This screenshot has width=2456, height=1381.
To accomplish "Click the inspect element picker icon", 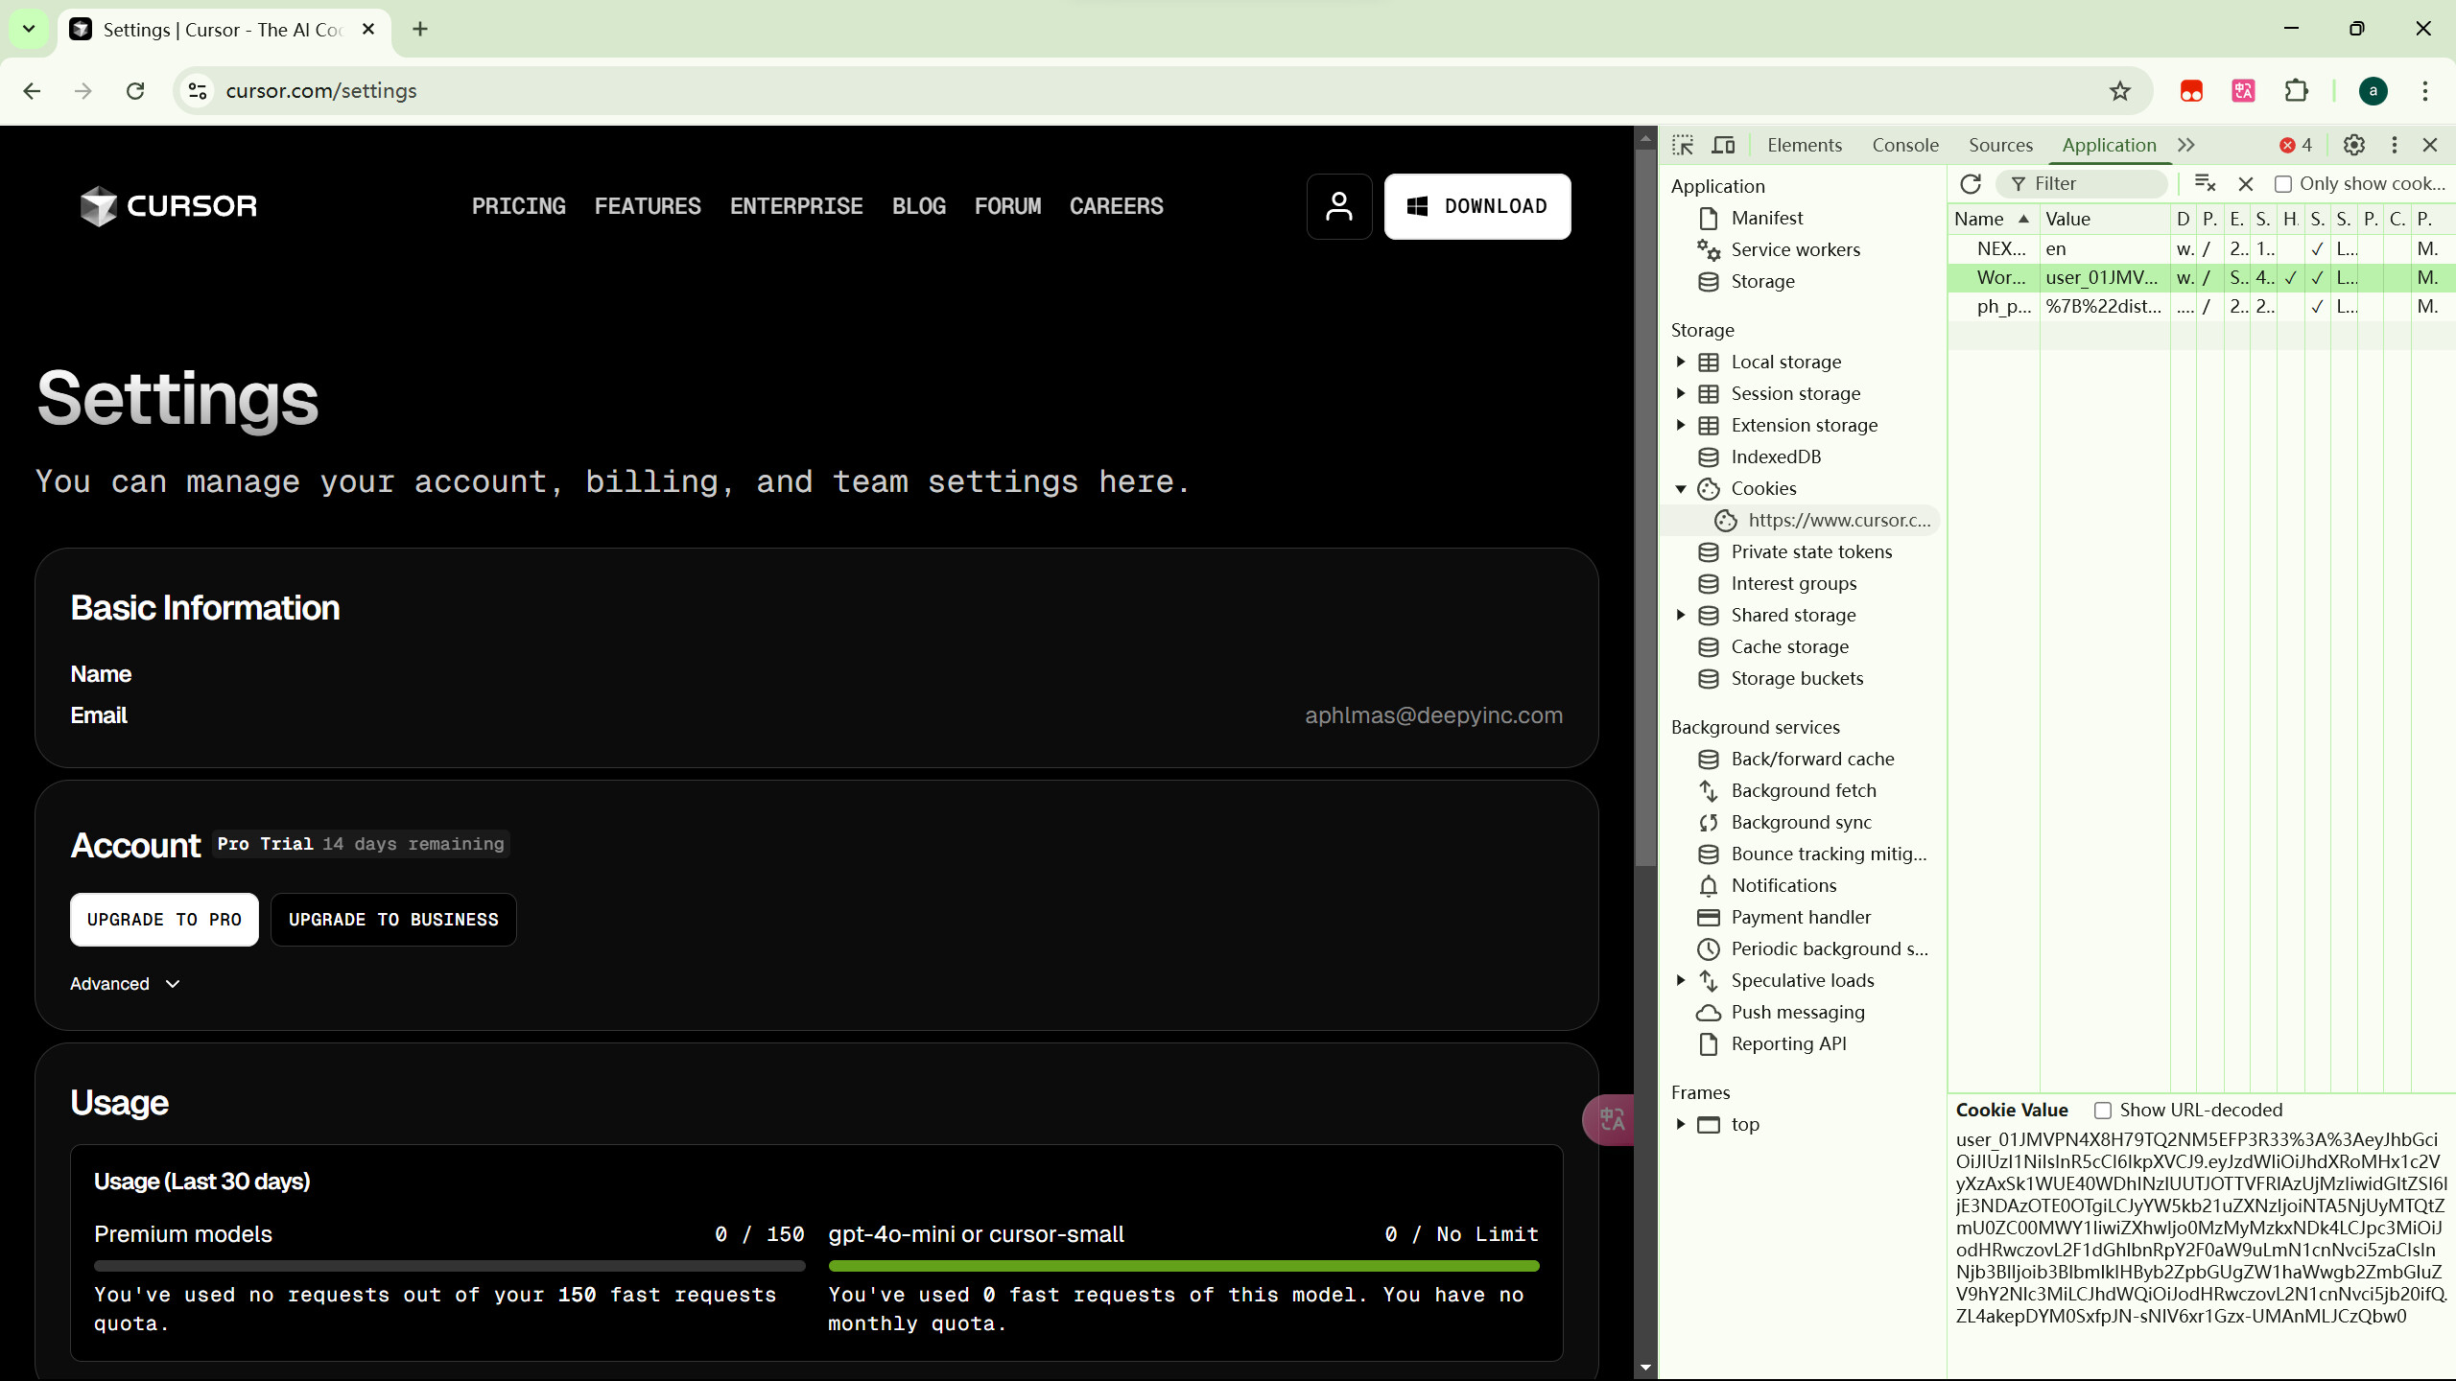I will pyautogui.click(x=1683, y=145).
